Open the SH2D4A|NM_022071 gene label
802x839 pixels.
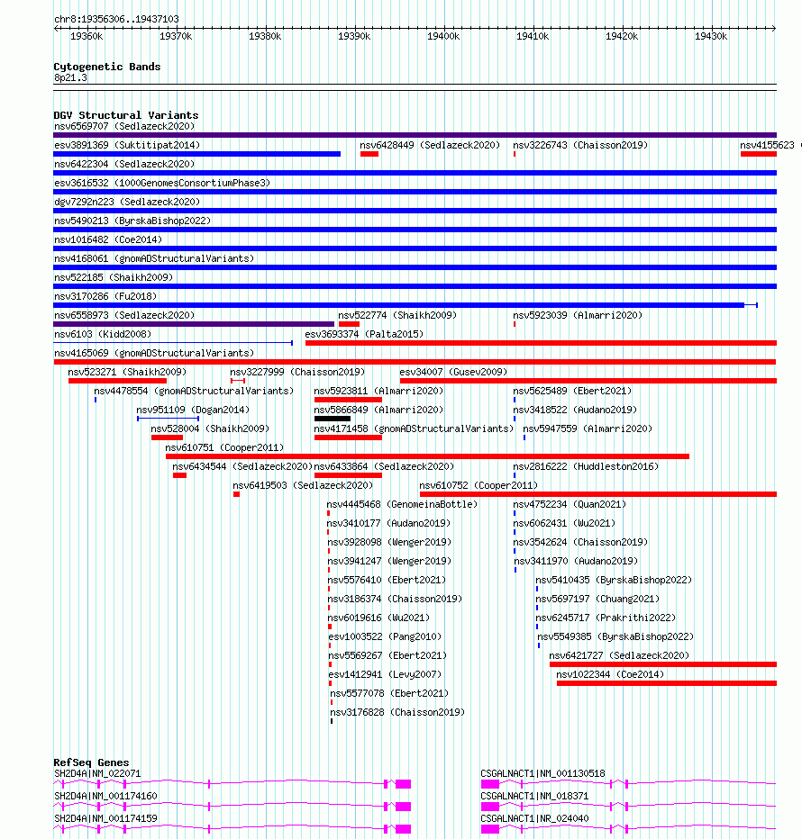tap(97, 773)
